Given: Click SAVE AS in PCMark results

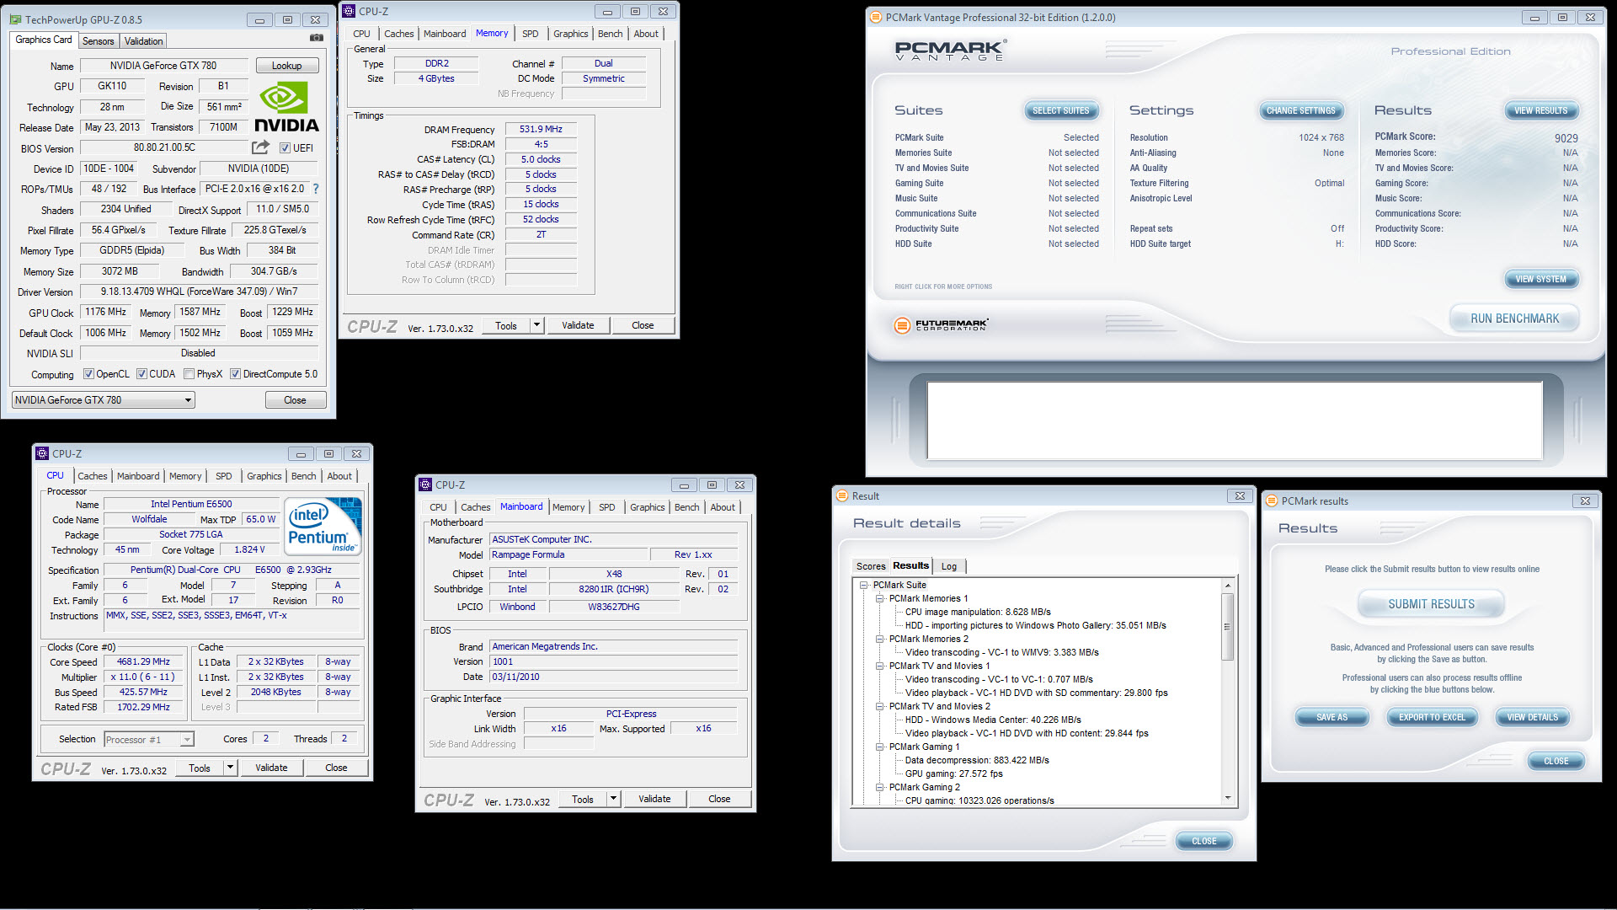Looking at the screenshot, I should [1331, 717].
